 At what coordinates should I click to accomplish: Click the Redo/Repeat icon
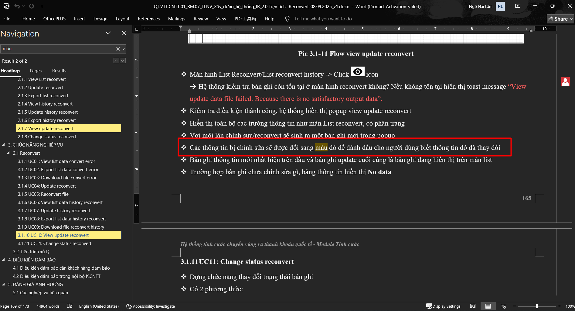[x=32, y=6]
